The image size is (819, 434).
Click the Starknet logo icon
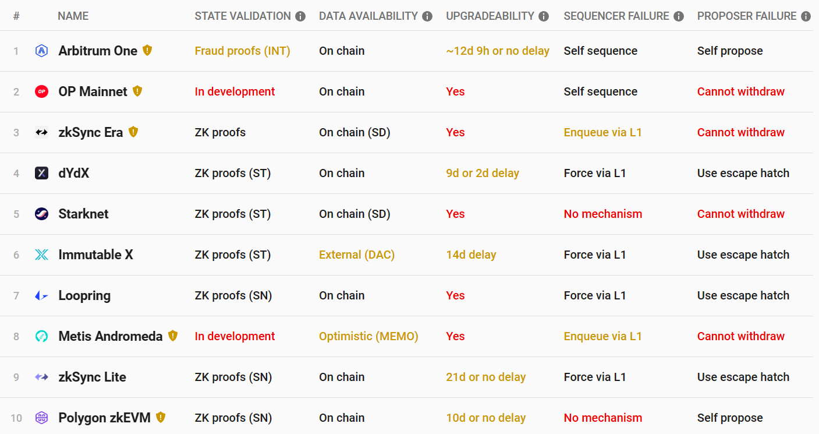coord(41,214)
